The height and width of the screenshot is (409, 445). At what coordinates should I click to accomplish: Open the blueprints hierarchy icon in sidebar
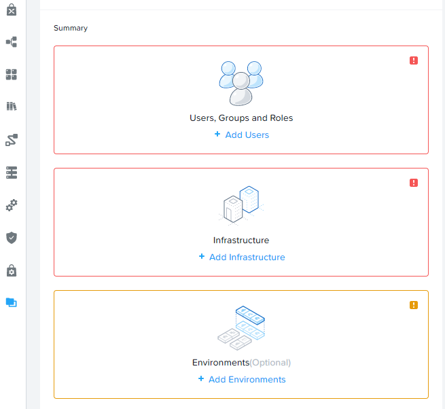pyautogui.click(x=12, y=42)
